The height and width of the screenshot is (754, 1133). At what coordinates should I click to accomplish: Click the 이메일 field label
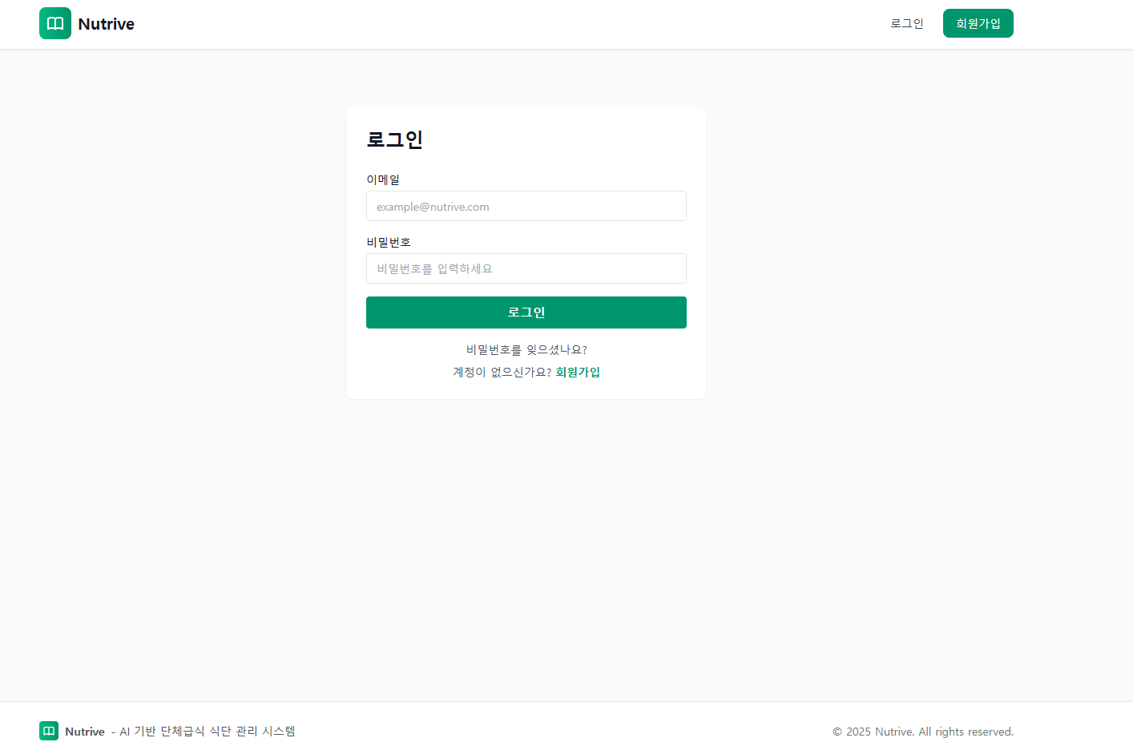pyautogui.click(x=383, y=179)
